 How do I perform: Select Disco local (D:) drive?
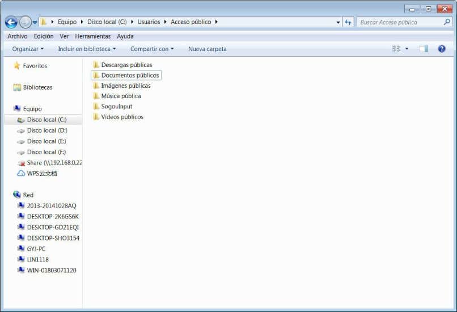[43, 130]
